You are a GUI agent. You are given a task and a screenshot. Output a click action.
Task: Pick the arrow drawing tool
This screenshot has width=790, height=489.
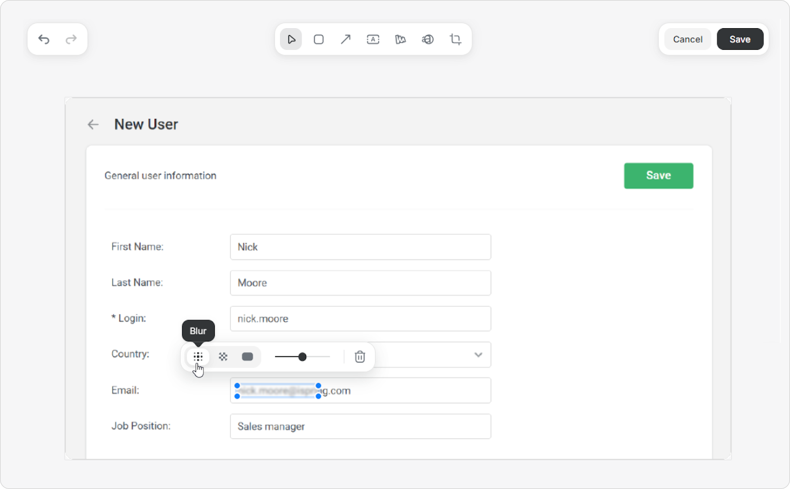pos(346,39)
